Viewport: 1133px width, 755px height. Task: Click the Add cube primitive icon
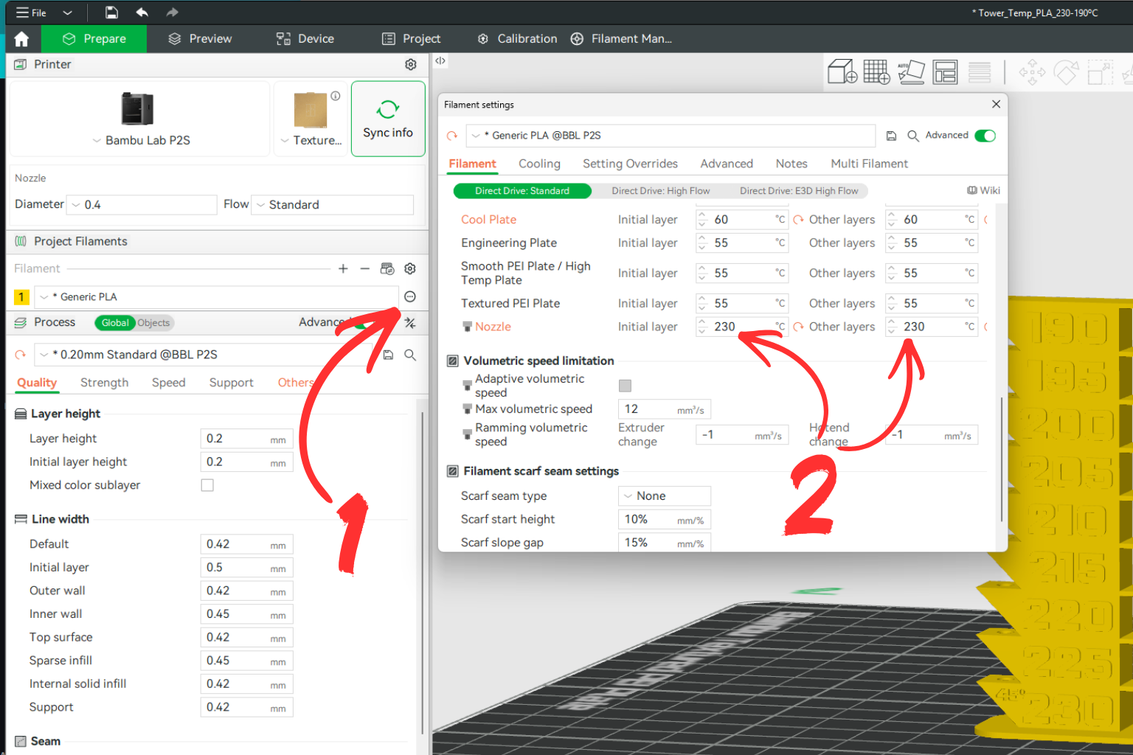point(842,72)
